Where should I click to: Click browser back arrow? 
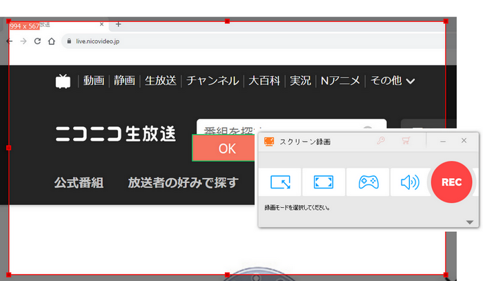pos(10,41)
